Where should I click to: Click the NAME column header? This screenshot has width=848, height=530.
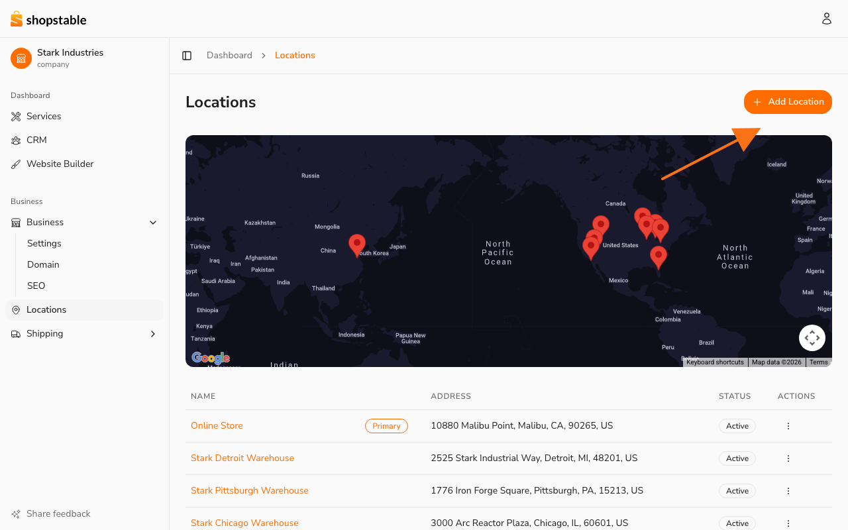(203, 396)
